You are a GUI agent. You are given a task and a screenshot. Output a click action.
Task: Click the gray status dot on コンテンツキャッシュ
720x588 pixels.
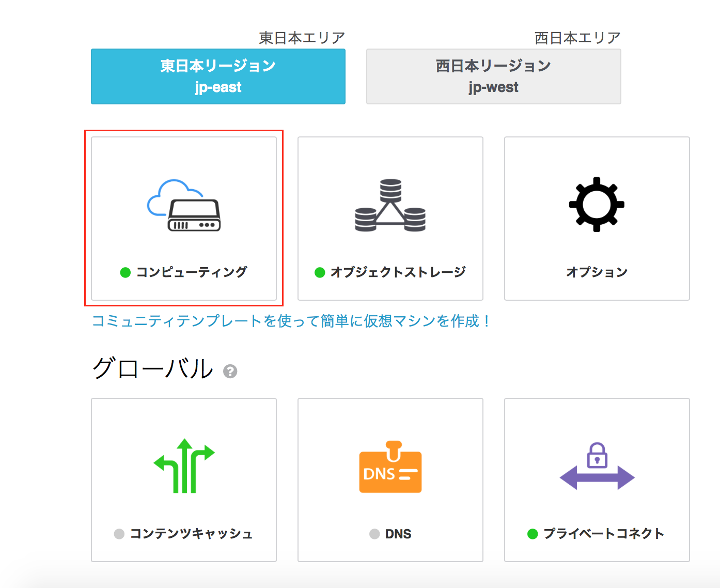pos(120,534)
